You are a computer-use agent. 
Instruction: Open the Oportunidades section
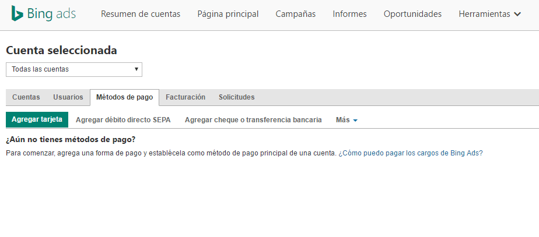(x=412, y=14)
